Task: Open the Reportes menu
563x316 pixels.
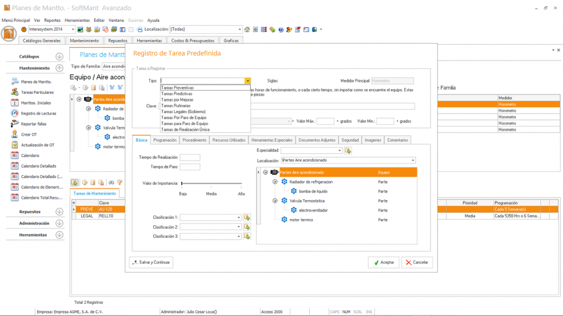Action: [x=52, y=20]
